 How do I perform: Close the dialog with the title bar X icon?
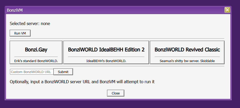(x=227, y=10)
